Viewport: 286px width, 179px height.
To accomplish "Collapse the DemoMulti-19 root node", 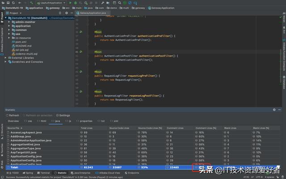I will 6,18.
